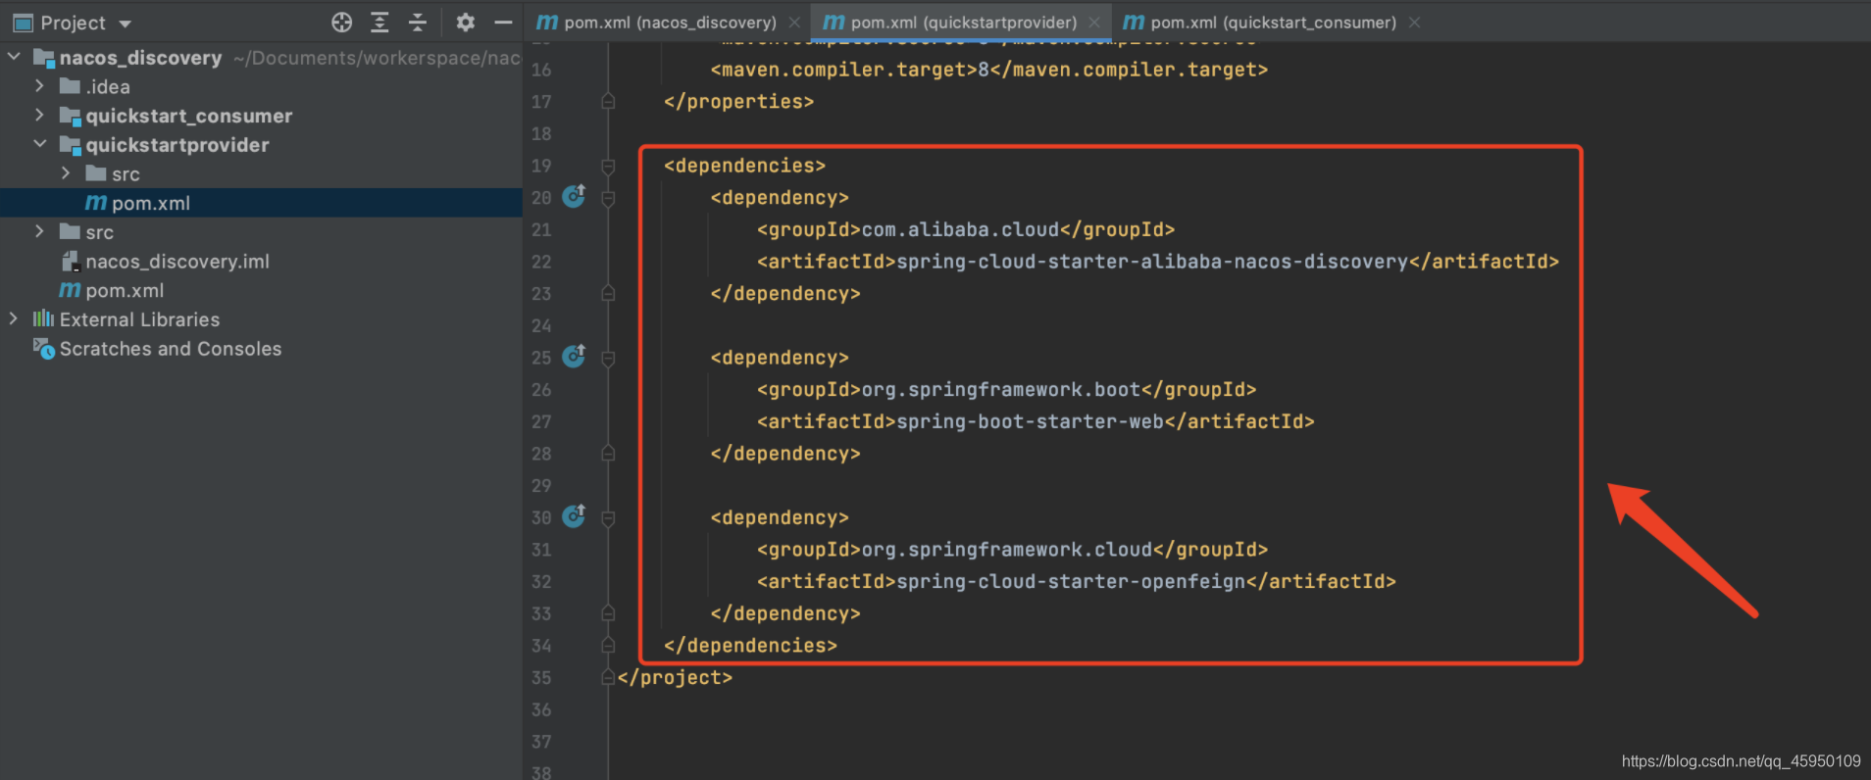
Task: Fold the dependency block at line 25
Action: point(608,359)
